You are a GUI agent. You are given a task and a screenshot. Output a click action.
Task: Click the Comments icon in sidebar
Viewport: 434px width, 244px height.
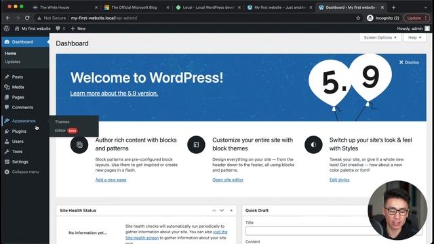coord(7,107)
